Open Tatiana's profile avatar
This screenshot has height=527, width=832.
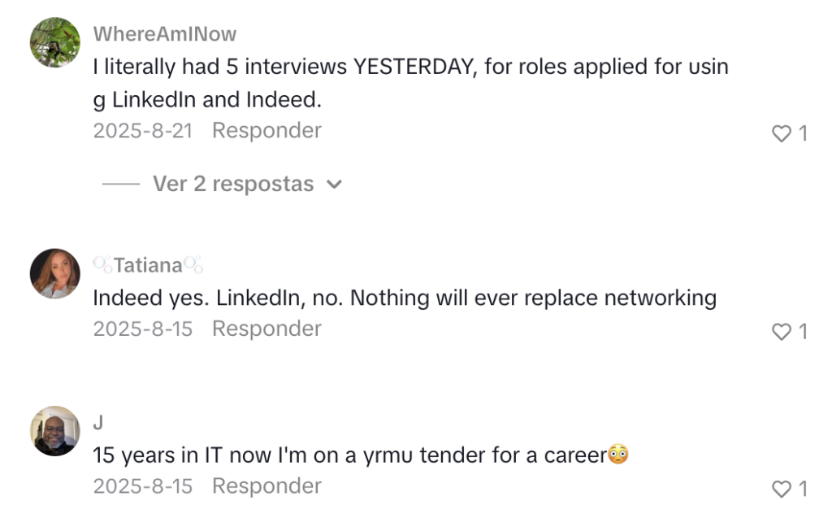point(55,273)
